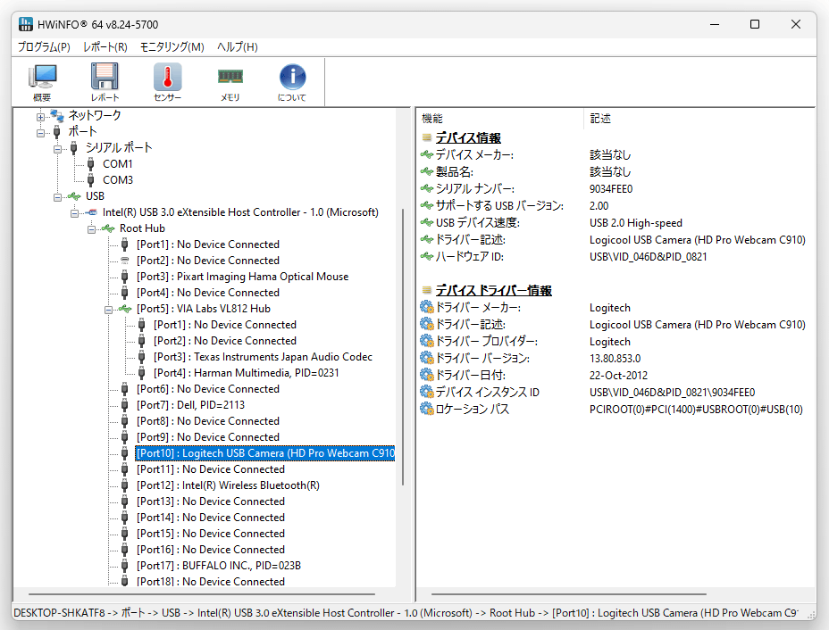Collapse the USB tree branch
This screenshot has width=829, height=630.
pos(58,197)
